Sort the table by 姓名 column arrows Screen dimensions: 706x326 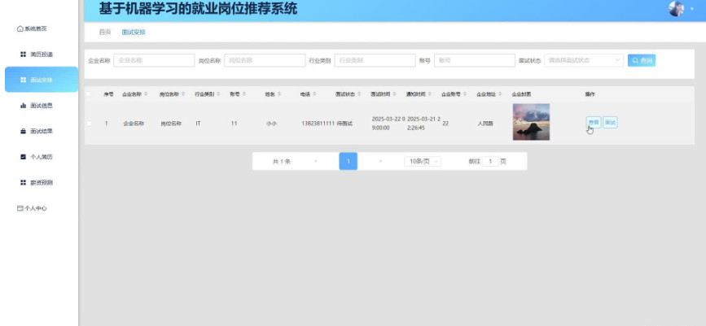pyautogui.click(x=279, y=94)
